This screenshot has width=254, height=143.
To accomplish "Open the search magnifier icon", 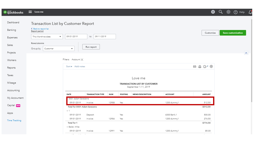I will 221,12.
